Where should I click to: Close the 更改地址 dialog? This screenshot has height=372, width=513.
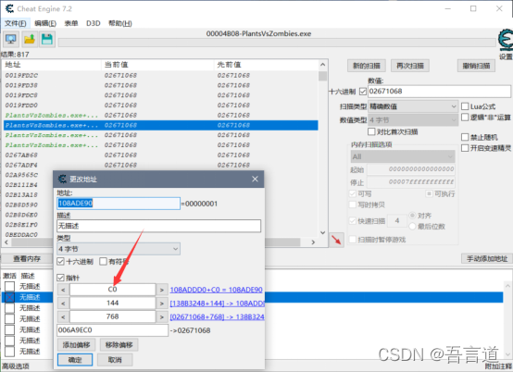(255, 179)
